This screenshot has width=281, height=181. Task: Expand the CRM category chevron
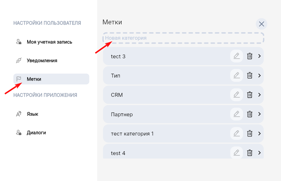click(x=259, y=95)
